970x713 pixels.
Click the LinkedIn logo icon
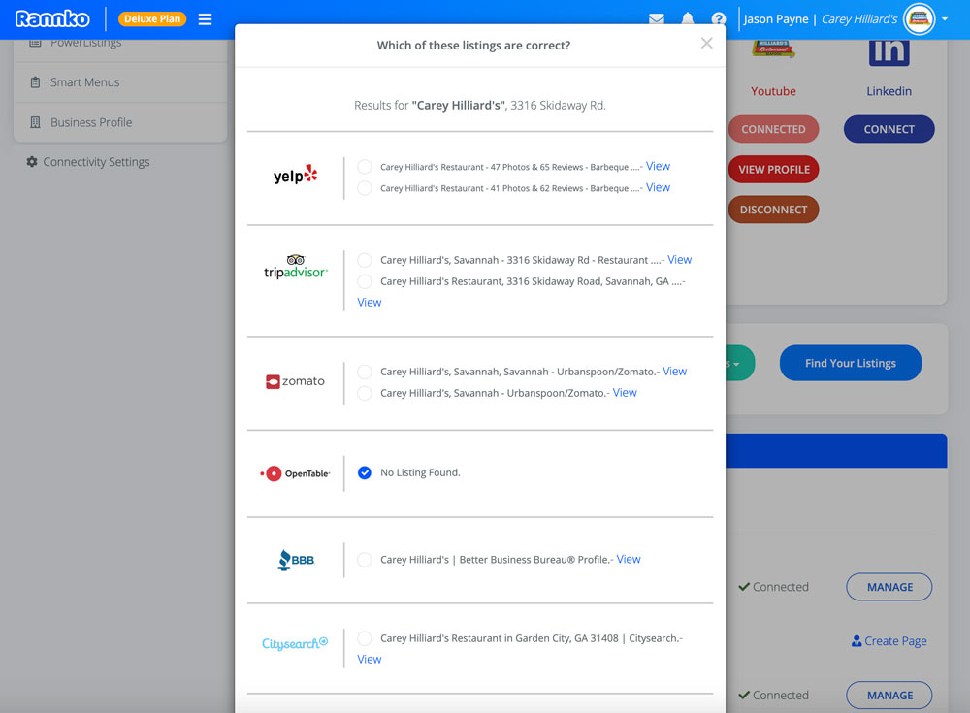pyautogui.click(x=889, y=52)
